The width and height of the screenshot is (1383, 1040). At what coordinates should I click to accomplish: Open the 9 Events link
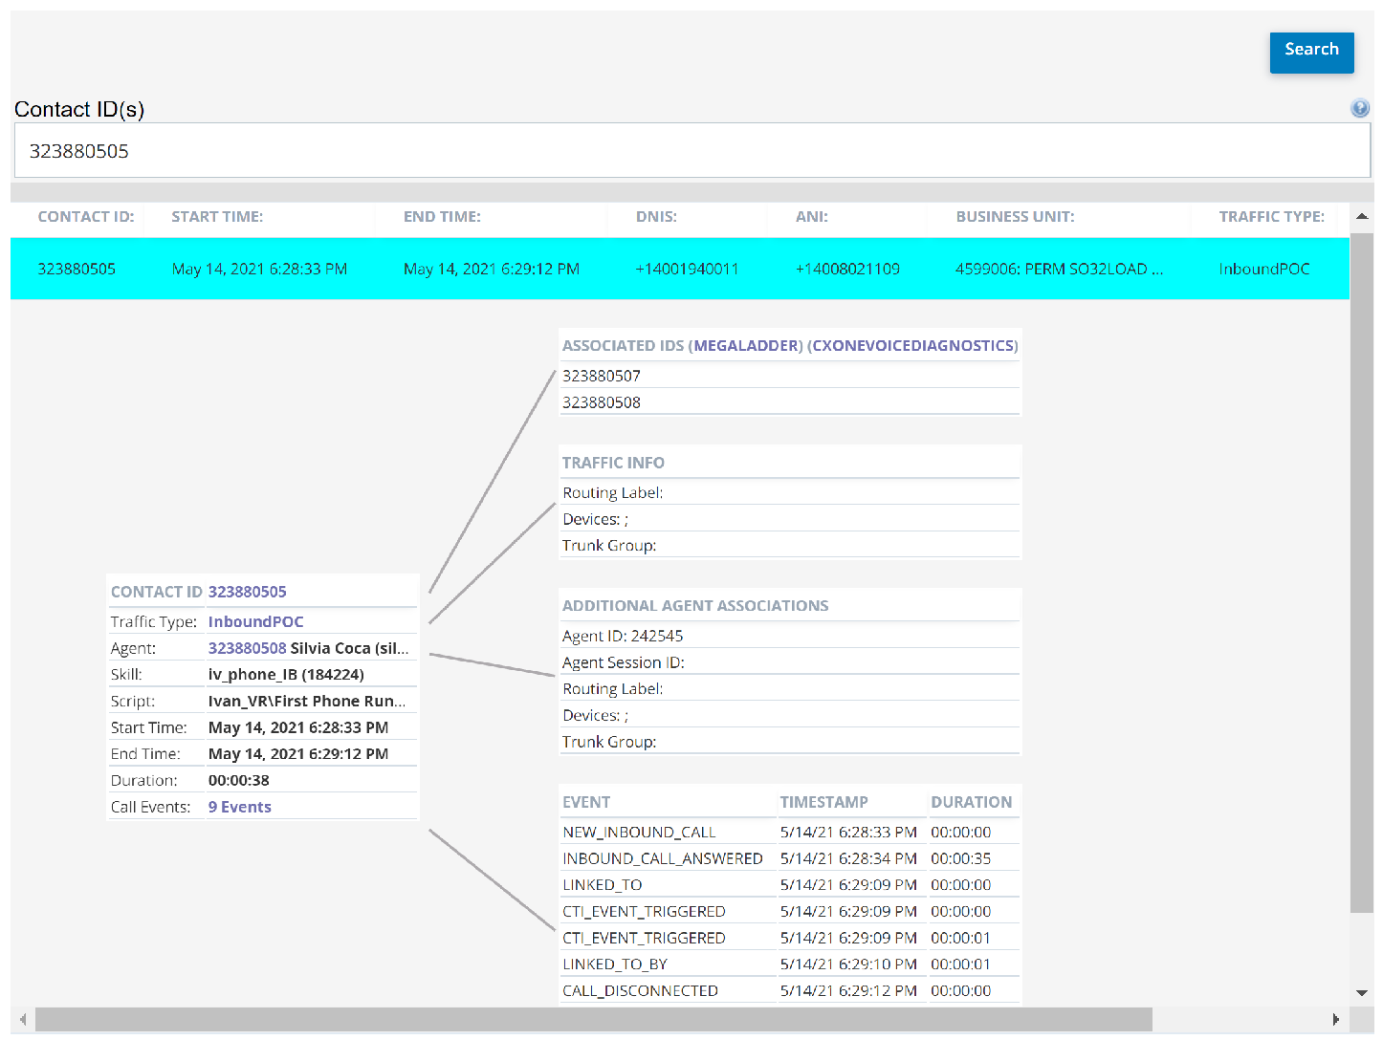click(239, 806)
